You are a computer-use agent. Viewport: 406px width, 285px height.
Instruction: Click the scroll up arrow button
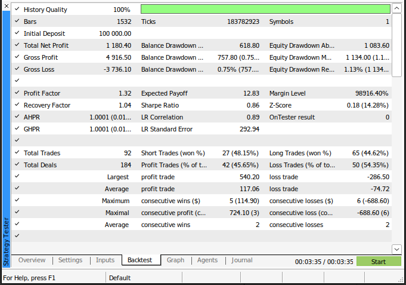(396, 8)
